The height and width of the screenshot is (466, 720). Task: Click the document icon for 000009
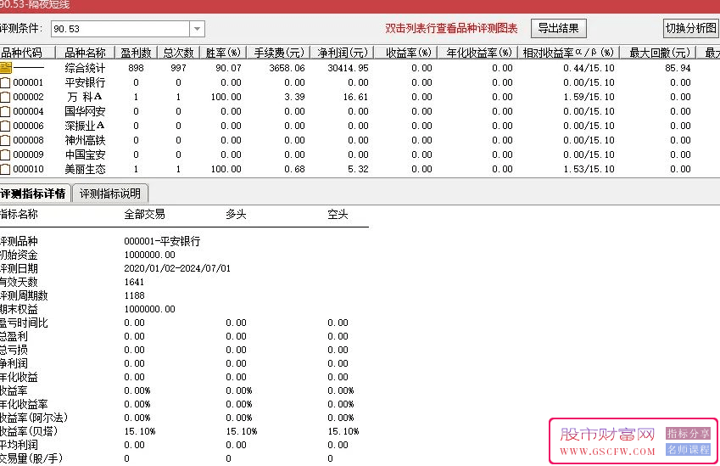tap(5, 154)
